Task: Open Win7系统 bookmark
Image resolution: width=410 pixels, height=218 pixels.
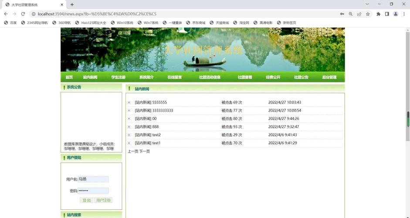Action: (148, 23)
